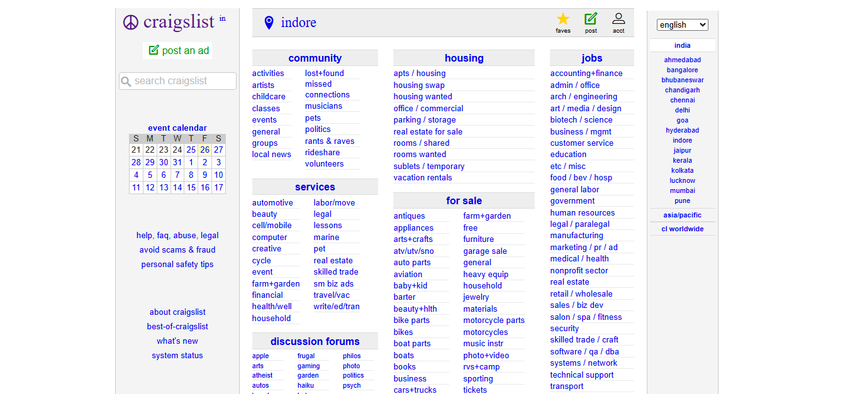Open the 'apts / housing' category

coord(419,74)
